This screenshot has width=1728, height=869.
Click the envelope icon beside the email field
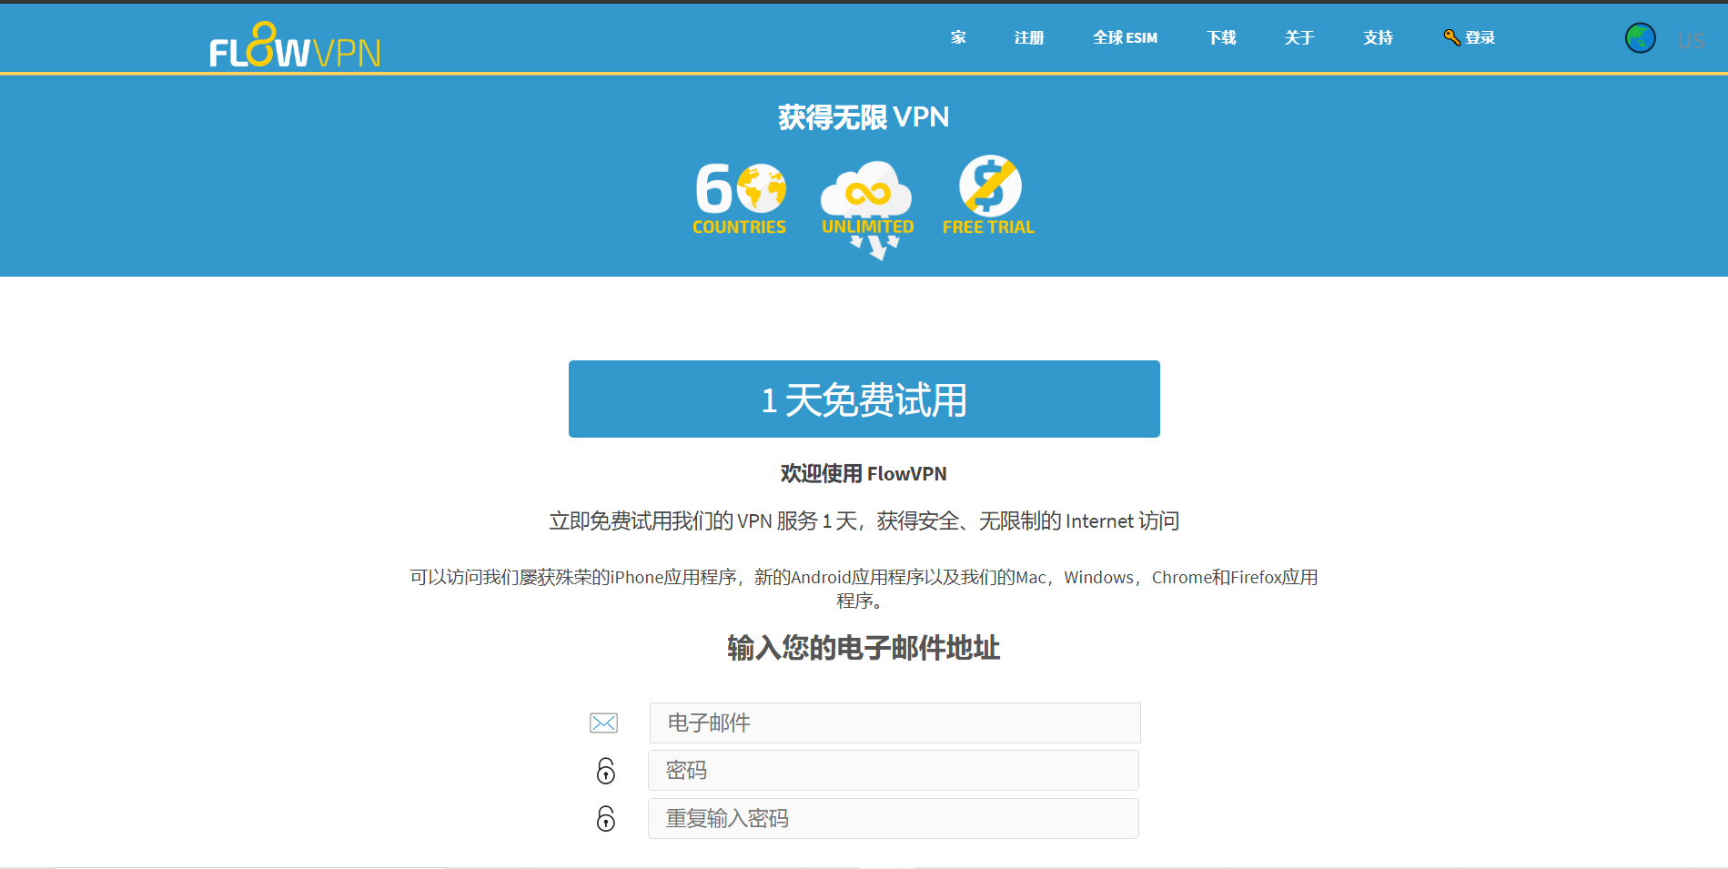(603, 722)
